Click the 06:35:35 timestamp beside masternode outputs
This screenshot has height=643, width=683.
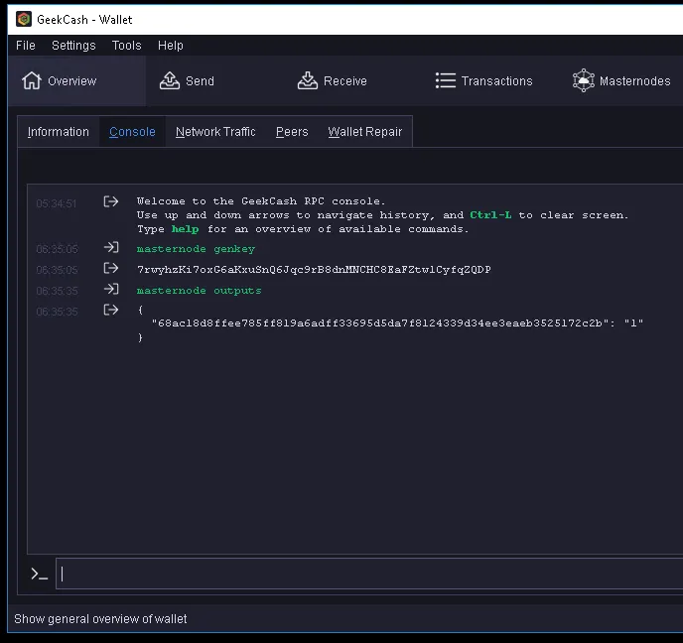[57, 291]
